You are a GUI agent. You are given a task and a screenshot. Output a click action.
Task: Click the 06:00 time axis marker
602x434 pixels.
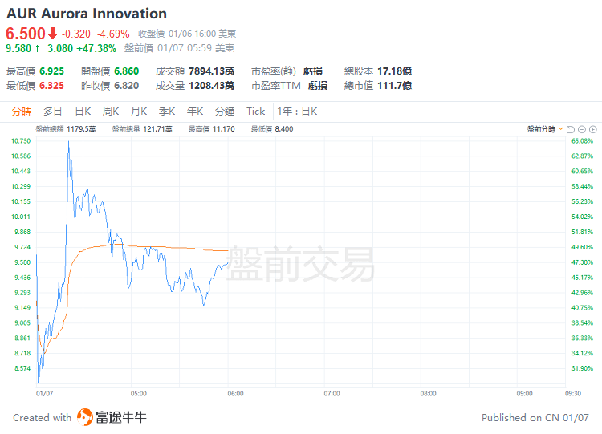click(235, 394)
